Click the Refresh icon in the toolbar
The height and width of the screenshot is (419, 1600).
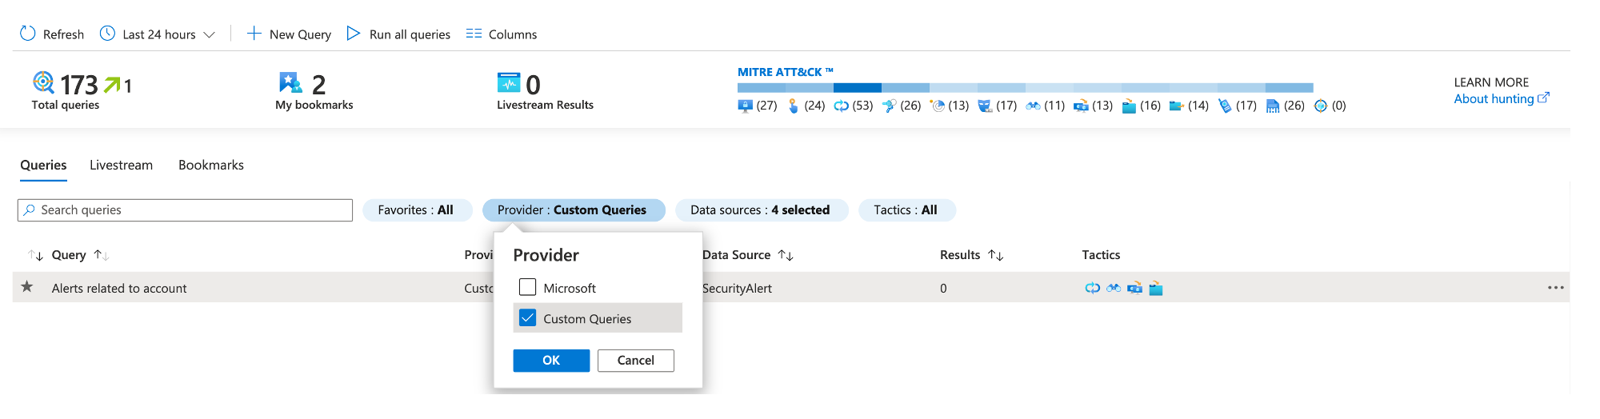(x=28, y=34)
